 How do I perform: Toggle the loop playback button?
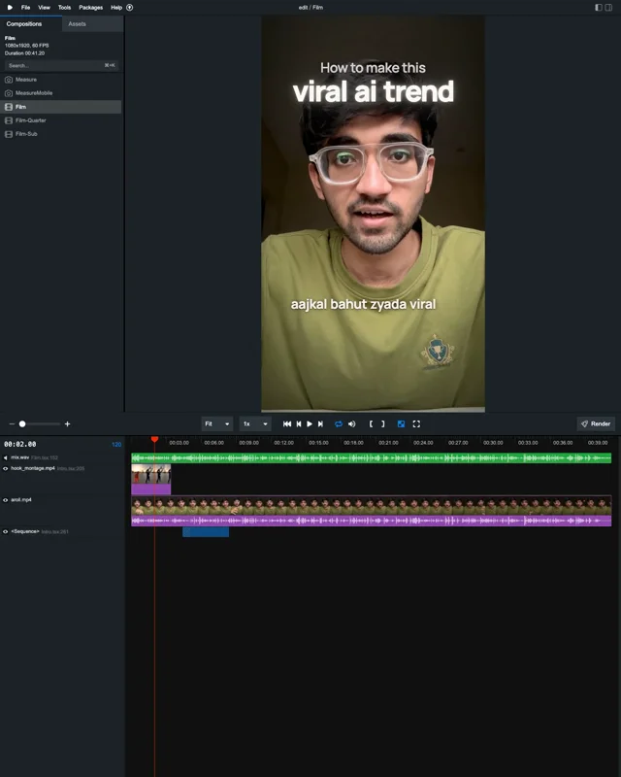point(339,424)
